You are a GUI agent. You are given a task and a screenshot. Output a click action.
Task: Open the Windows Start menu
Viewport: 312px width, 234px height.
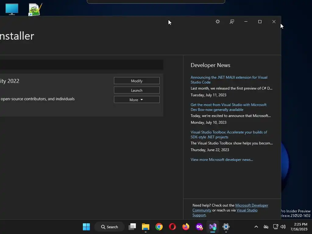point(86,227)
